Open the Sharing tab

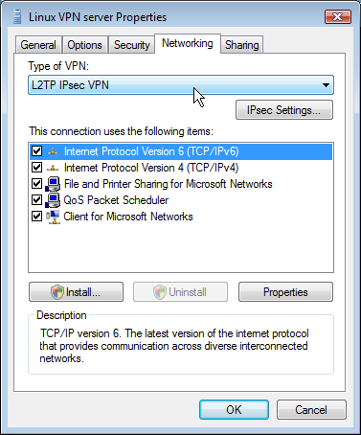(241, 45)
